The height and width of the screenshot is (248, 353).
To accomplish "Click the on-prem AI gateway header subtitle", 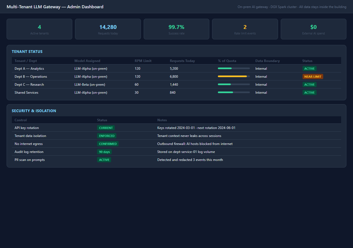I will click(292, 7).
